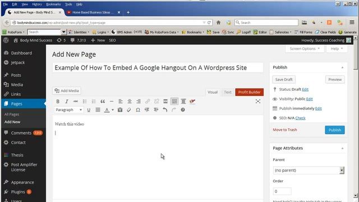Insert a bulleted list
Image resolution: width=359 pixels, height=202 pixels.
(x=85, y=101)
